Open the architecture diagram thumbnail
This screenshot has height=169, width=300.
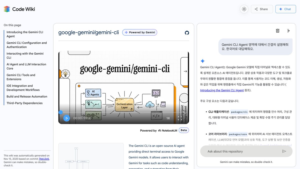(91, 156)
